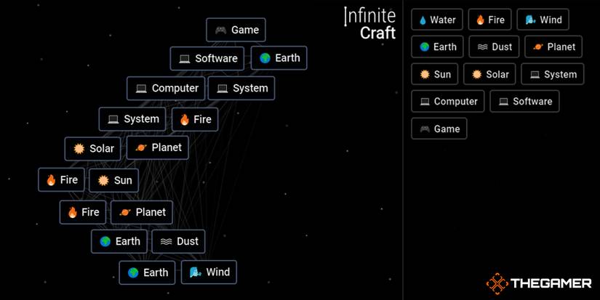Viewport: 600px width, 300px height.
Task: Click flame icon of Fire beside lower Planet
Action: point(73,212)
